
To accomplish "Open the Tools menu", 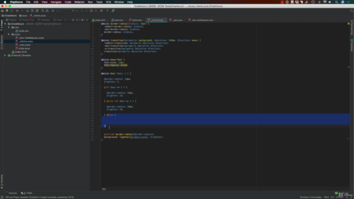I will click(x=100, y=2).
